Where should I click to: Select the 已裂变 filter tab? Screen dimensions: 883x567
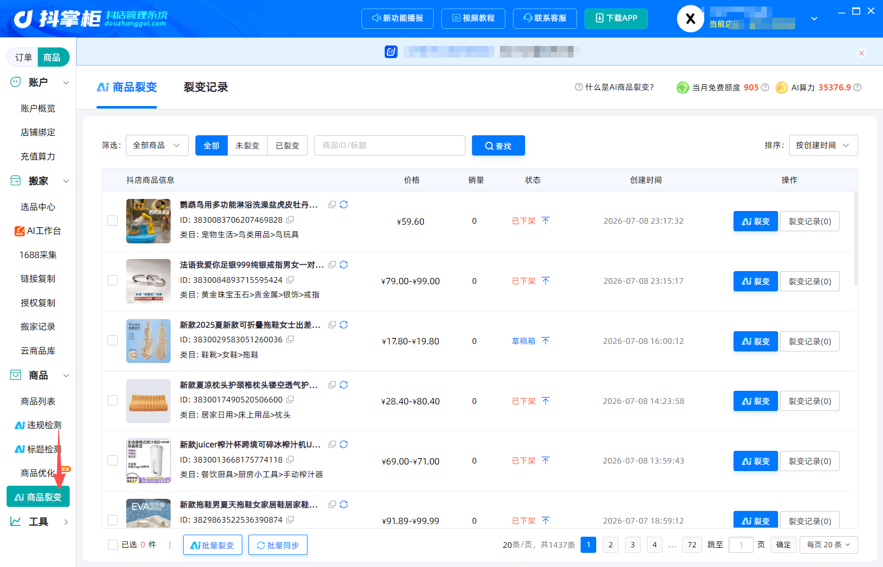[288, 145]
